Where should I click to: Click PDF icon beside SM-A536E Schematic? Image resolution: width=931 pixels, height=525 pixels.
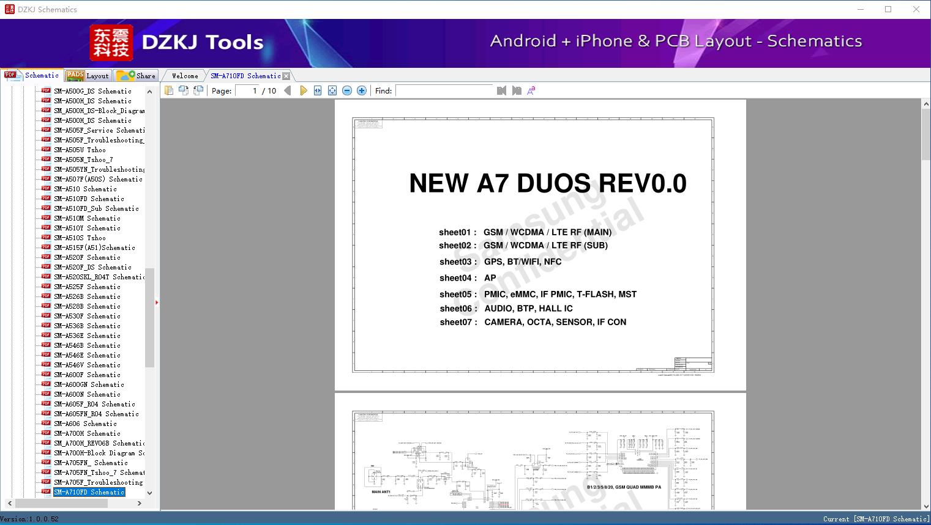46,335
